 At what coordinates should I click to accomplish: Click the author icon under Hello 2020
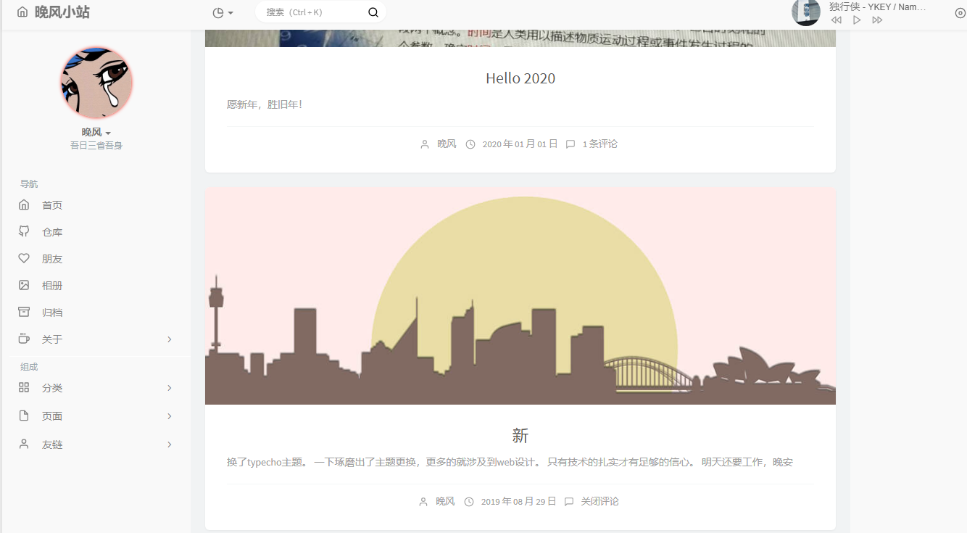425,144
